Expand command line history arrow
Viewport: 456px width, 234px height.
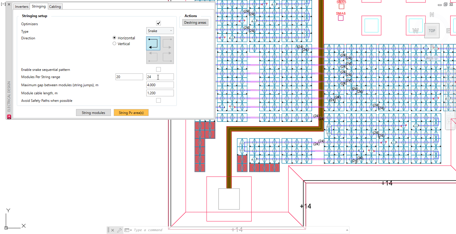pyautogui.click(x=347, y=230)
